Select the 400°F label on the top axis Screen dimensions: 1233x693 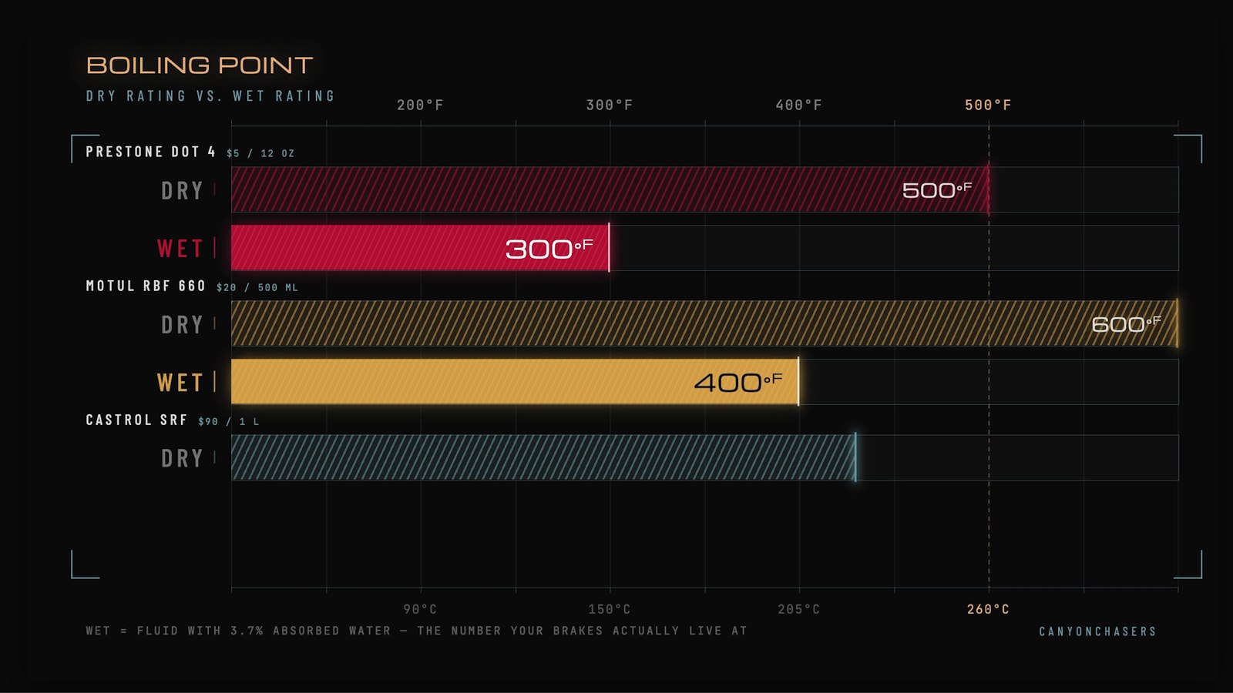coord(799,105)
